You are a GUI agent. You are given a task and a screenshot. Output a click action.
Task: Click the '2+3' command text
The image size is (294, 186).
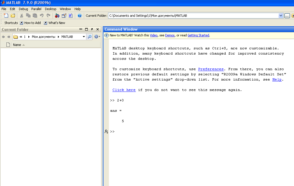pyautogui.click(x=120, y=101)
